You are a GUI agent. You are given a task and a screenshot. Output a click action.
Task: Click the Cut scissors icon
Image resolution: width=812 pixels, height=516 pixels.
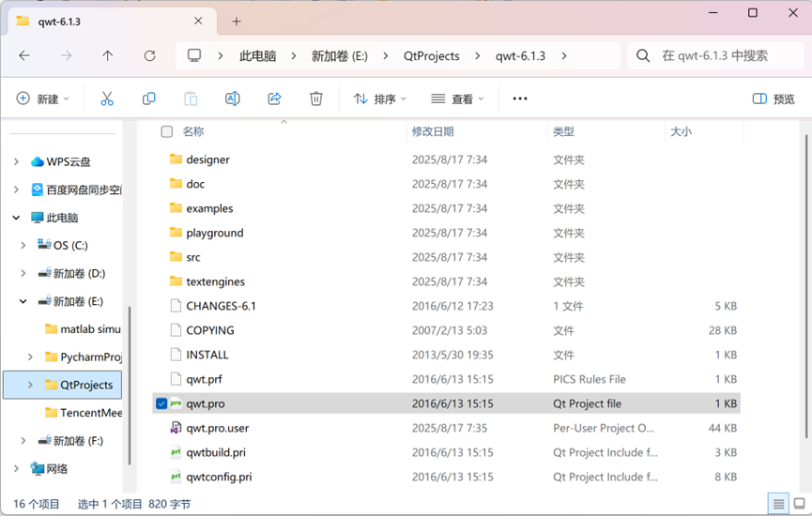coord(107,99)
